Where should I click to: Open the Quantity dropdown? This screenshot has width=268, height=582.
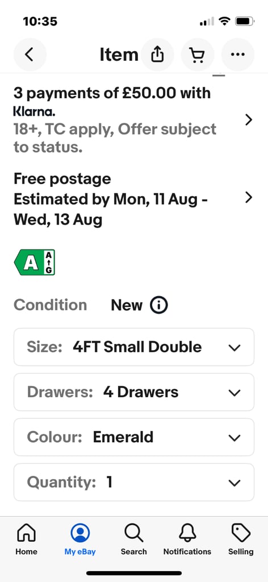tap(134, 482)
